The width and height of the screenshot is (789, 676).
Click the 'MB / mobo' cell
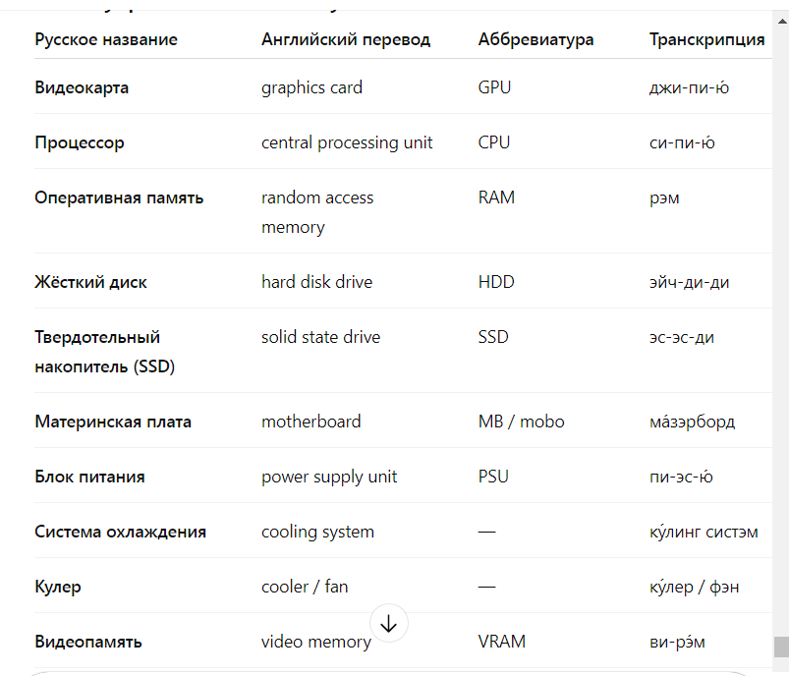point(522,422)
